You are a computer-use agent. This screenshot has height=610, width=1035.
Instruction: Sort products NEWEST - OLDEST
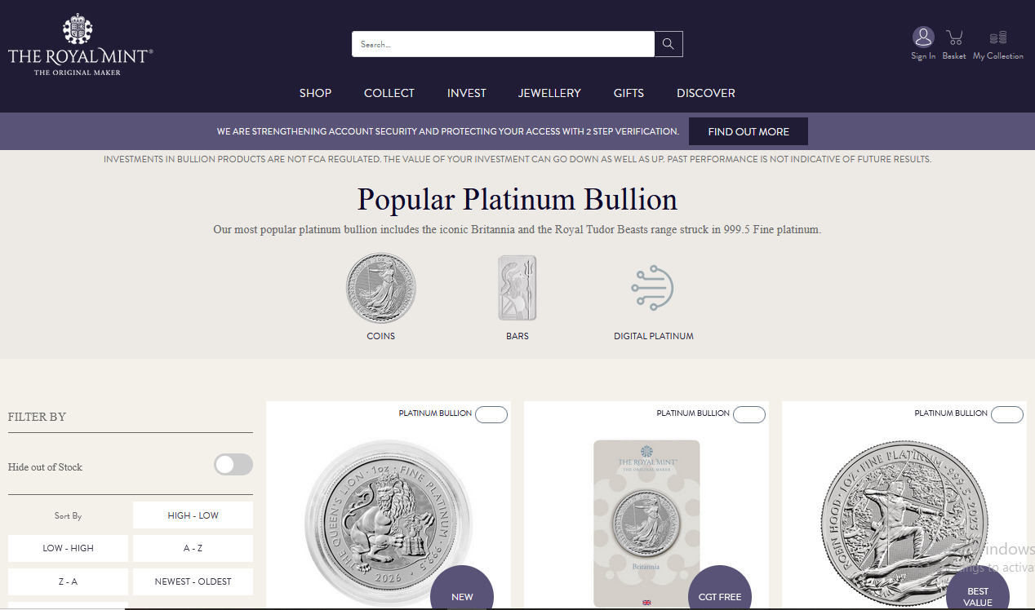pos(193,581)
